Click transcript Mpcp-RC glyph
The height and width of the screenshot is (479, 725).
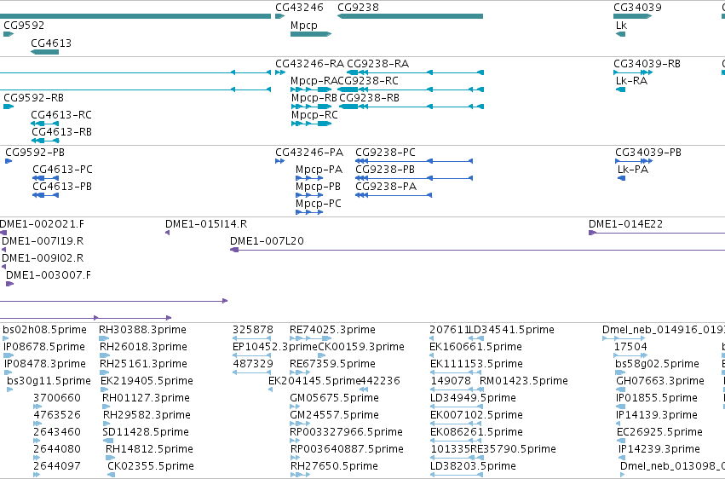(311, 124)
